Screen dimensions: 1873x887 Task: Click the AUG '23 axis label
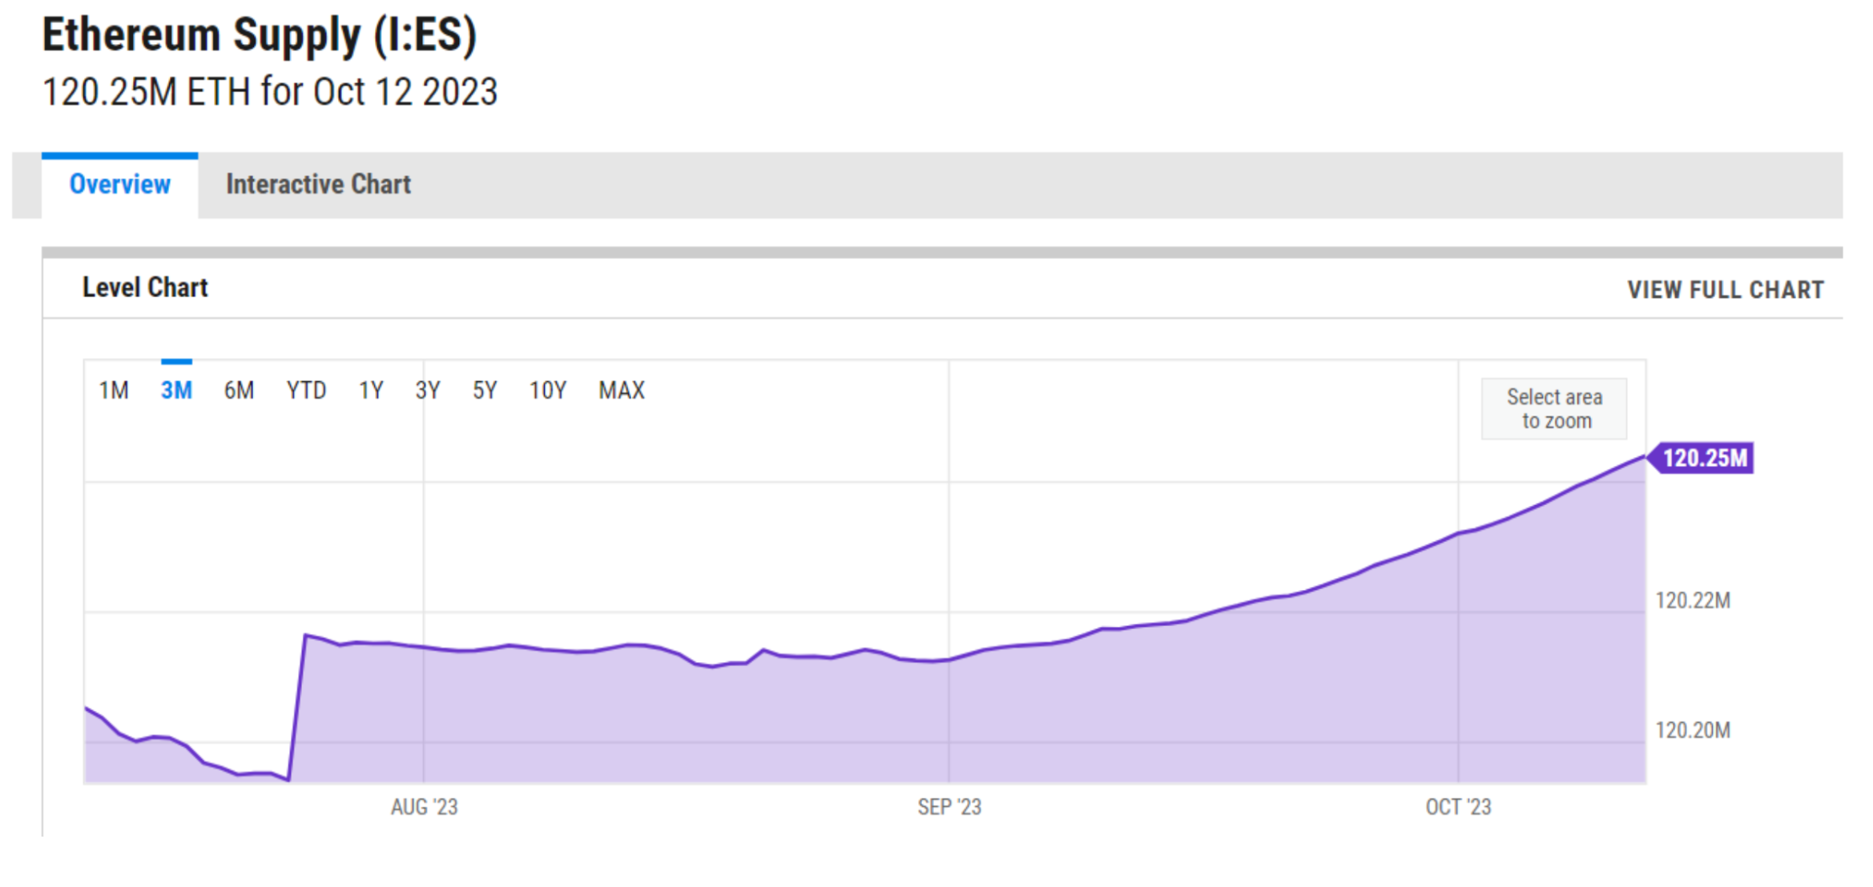point(424,807)
